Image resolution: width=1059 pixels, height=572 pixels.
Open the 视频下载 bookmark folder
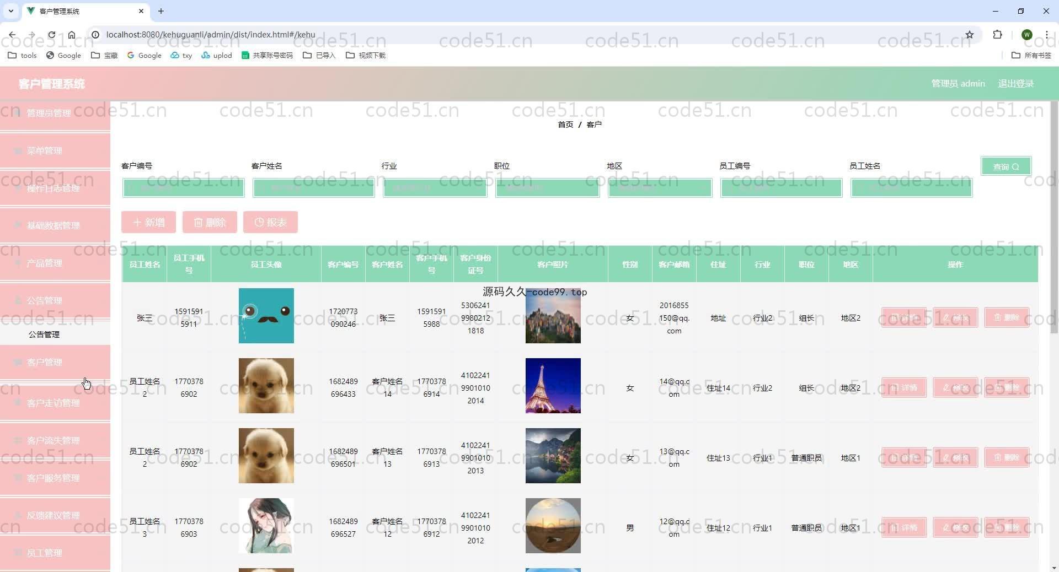[365, 55]
